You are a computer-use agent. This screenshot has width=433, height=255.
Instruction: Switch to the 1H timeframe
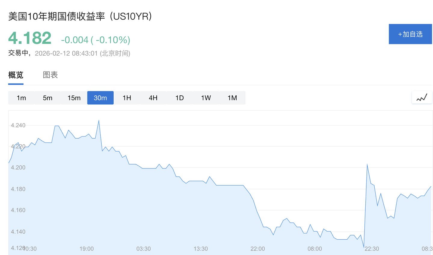coord(127,98)
